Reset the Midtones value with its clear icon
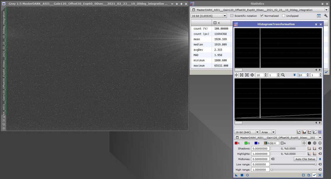This screenshot has height=179, width=331. coord(273,159)
